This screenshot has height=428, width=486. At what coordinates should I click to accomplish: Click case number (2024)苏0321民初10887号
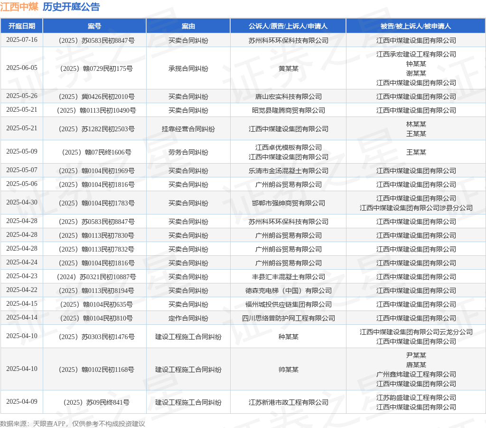click(96, 277)
